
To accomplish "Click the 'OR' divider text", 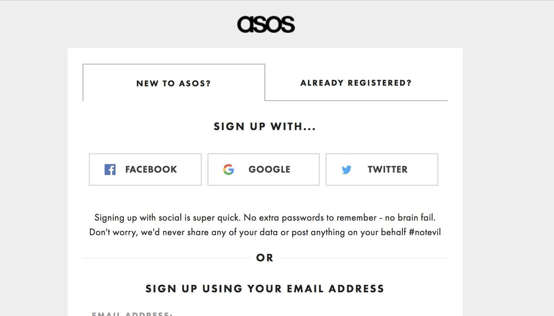I will 265,258.
